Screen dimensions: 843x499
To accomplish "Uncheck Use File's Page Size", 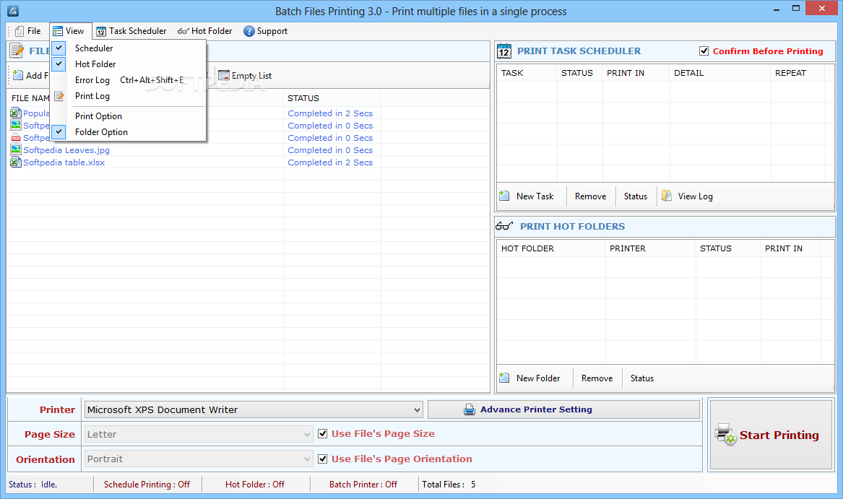I will 323,433.
